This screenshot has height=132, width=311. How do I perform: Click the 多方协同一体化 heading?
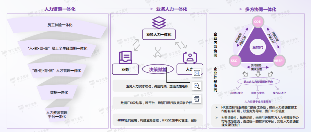pos(260,9)
